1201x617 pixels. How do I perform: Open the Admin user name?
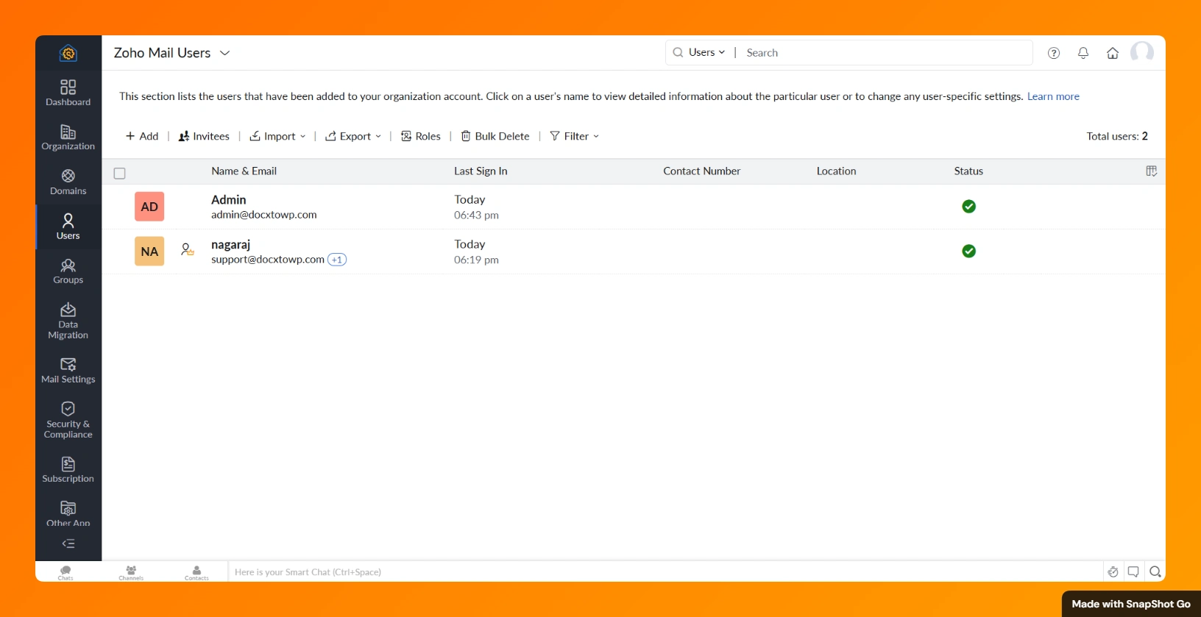coord(229,200)
